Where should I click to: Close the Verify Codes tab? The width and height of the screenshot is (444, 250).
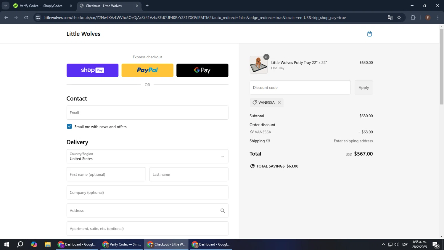click(71, 6)
